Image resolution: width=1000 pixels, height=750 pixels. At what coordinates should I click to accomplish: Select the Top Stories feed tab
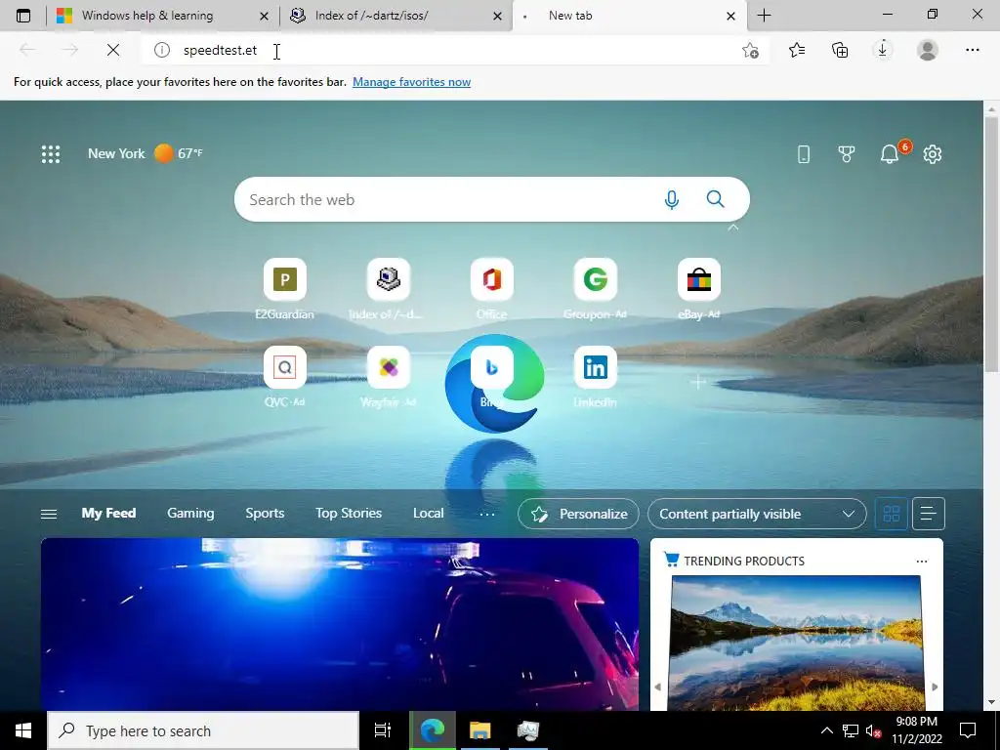349,513
